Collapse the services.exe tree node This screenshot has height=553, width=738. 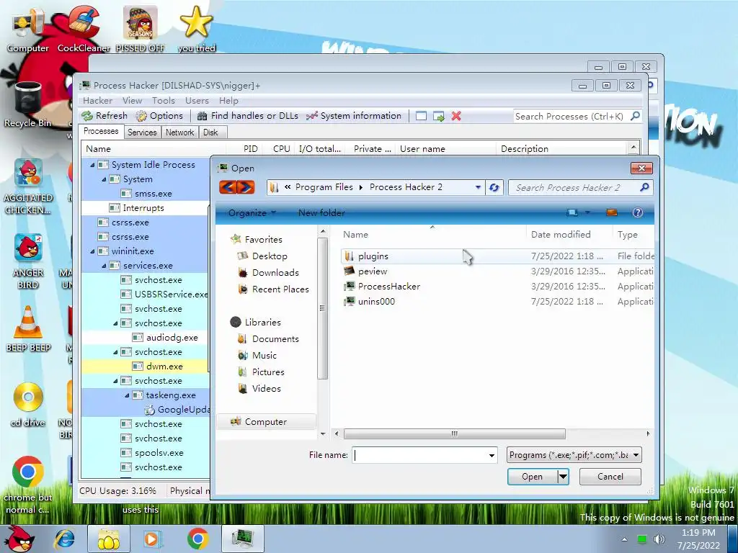coord(104,266)
